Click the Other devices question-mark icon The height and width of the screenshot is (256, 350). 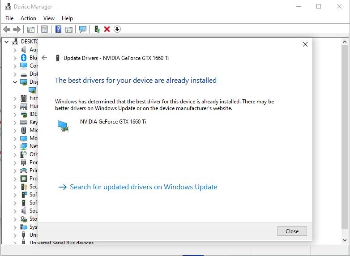tap(24, 154)
